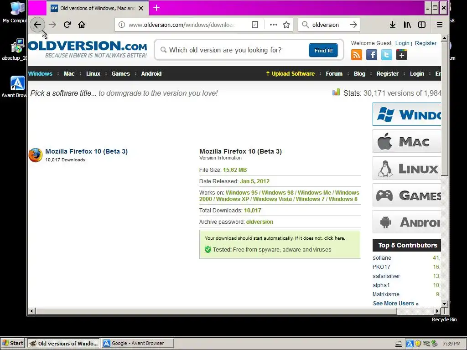Image resolution: width=467 pixels, height=350 pixels.
Task: Click the horizontal scrollbar left arrow
Action: (x=31, y=311)
